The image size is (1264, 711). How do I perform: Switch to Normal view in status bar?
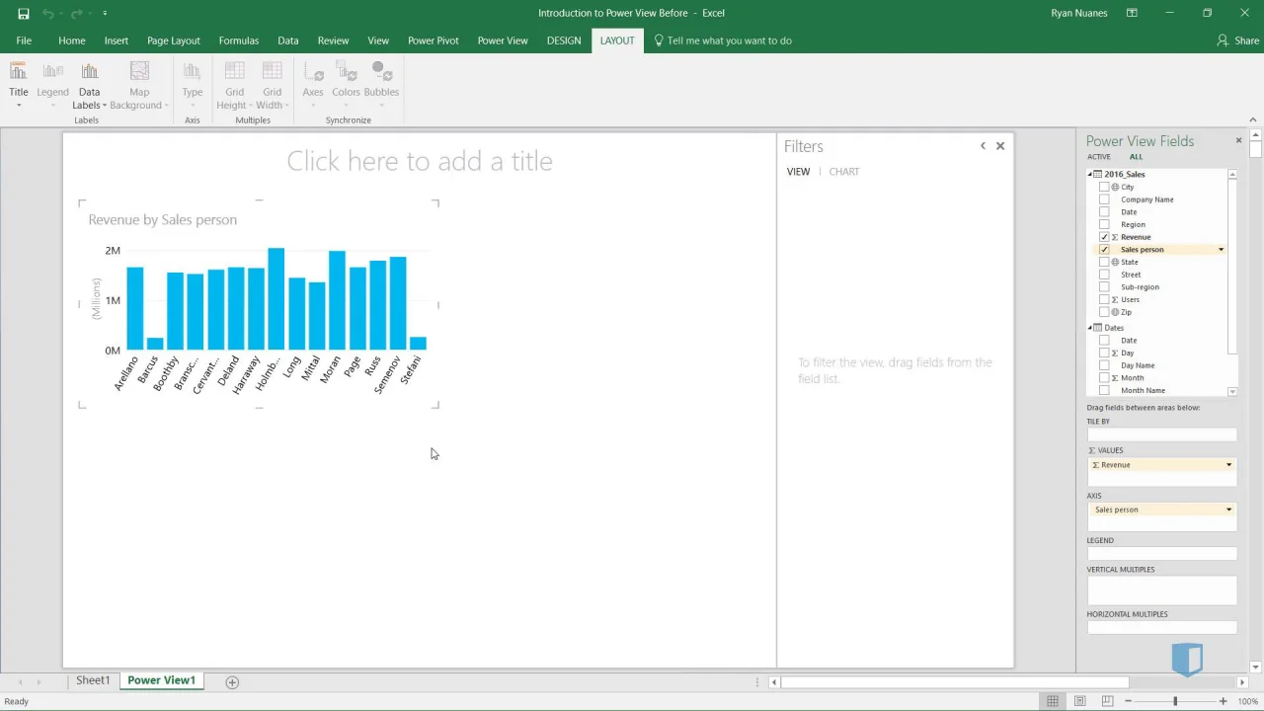coord(1053,701)
